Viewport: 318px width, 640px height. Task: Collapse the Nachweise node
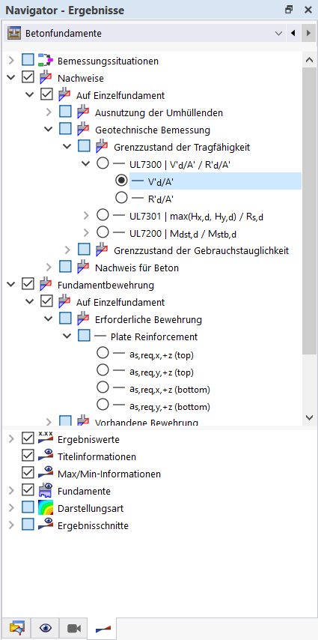pyautogui.click(x=11, y=77)
